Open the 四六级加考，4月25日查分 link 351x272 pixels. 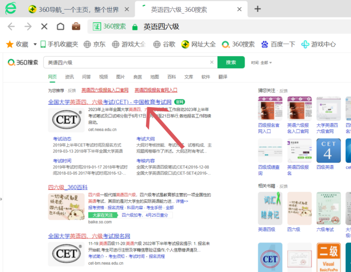coord(145,215)
